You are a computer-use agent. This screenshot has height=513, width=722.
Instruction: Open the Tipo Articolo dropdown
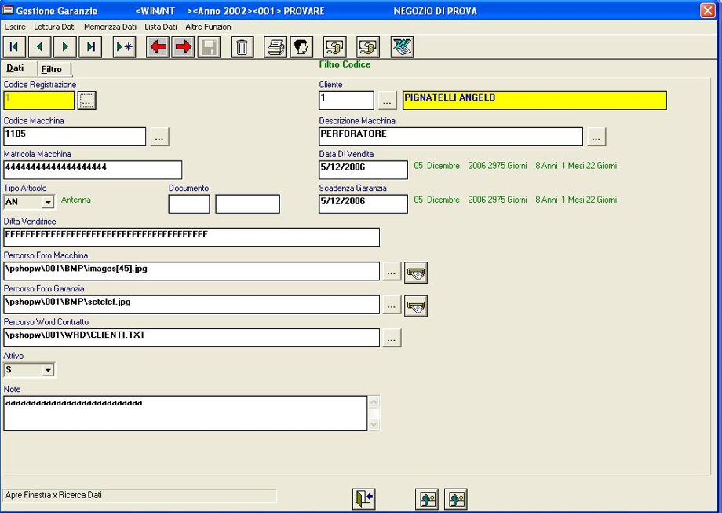point(47,203)
